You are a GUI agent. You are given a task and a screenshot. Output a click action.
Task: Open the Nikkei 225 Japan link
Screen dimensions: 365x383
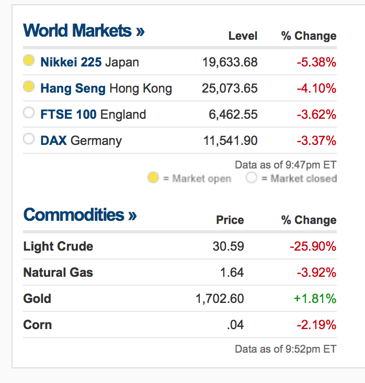pos(89,62)
